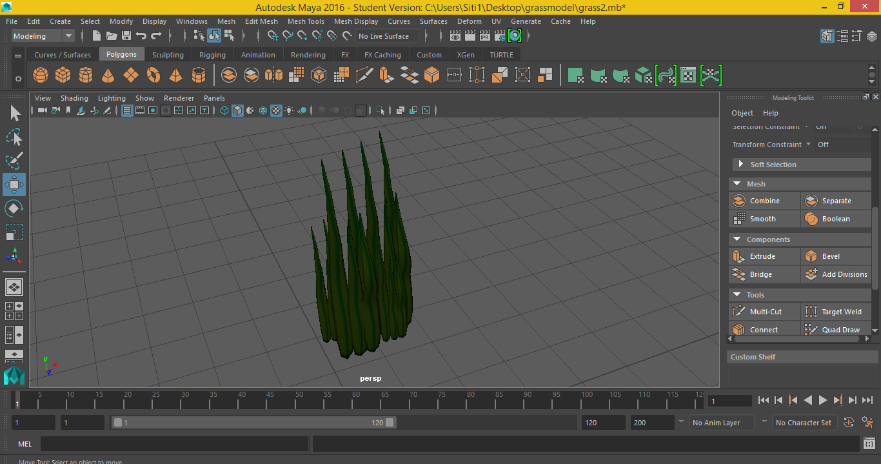Create a polygon sphere from the shelf
The height and width of the screenshot is (464, 881).
click(41, 76)
